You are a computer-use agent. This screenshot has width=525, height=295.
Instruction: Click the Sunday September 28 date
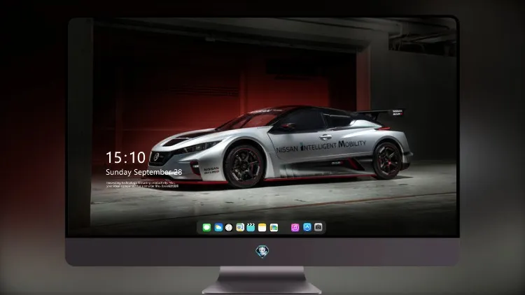(x=144, y=172)
